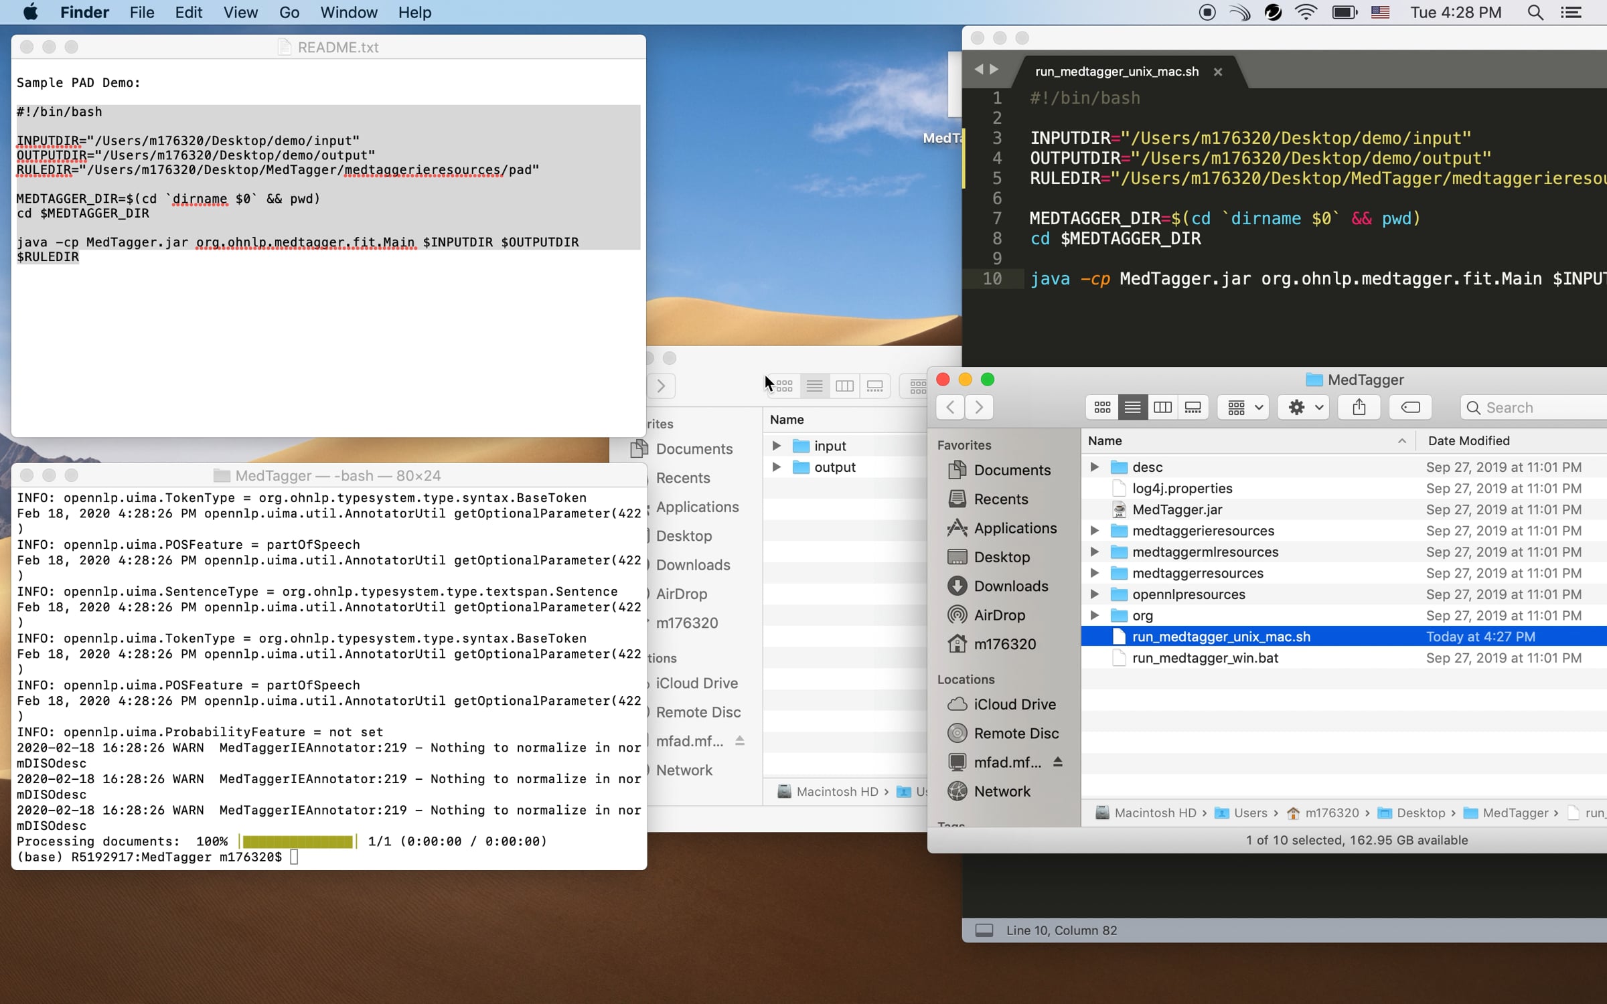This screenshot has width=1607, height=1004.
Task: Expand the medtaggerieresources folder
Action: click(x=1094, y=531)
